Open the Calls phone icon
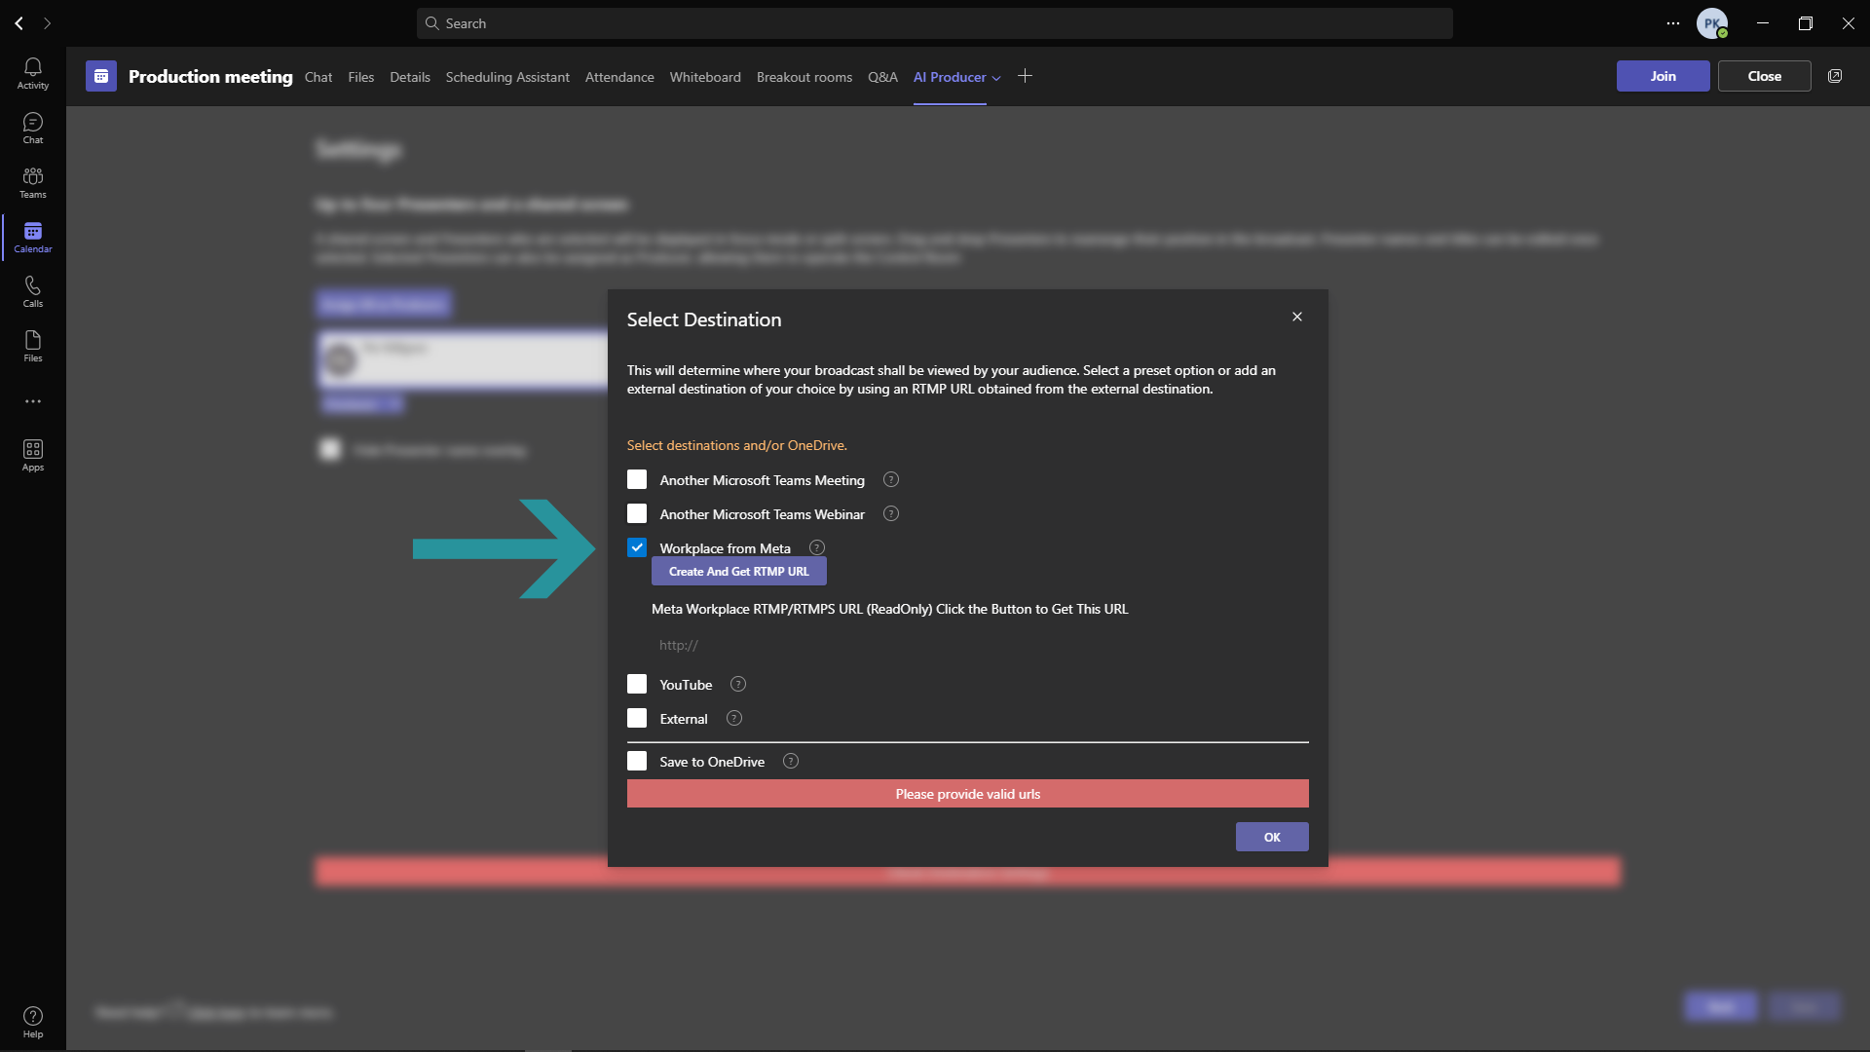 pyautogui.click(x=33, y=291)
